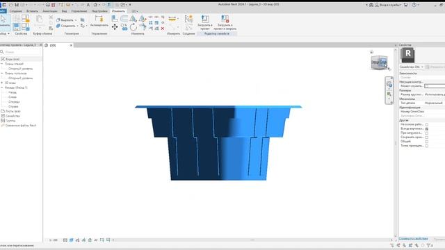The width and height of the screenshot is (445, 250).
Task: Open the 'Надстройки' ribbon tab
Action: [x=99, y=11]
